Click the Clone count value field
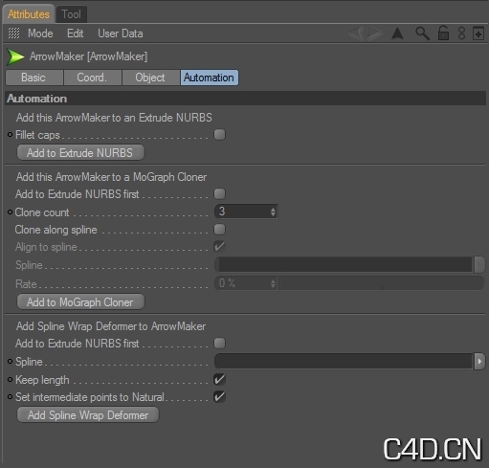Viewport: 489px width, 468px height. point(246,212)
